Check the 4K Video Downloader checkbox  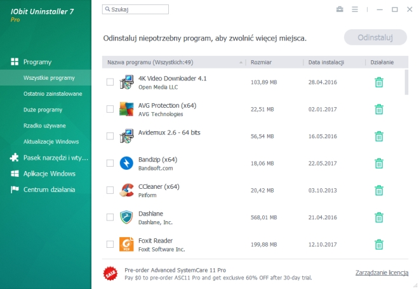pyautogui.click(x=110, y=82)
